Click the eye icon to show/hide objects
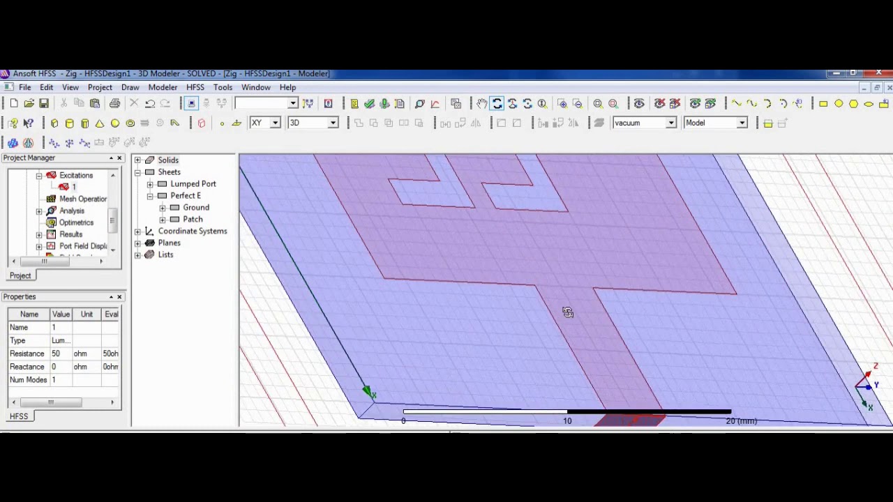893x502 pixels. [x=639, y=103]
